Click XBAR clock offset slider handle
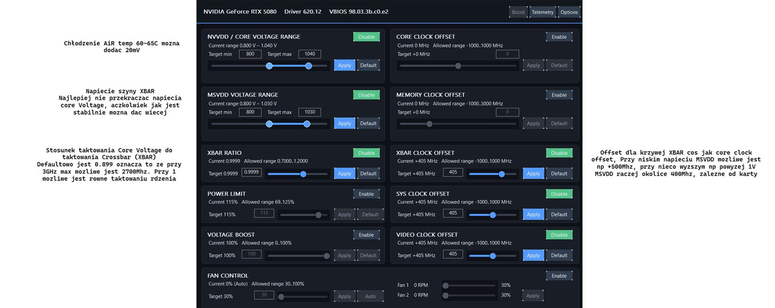Image resolution: width=775 pixels, height=308 pixels. (x=501, y=174)
